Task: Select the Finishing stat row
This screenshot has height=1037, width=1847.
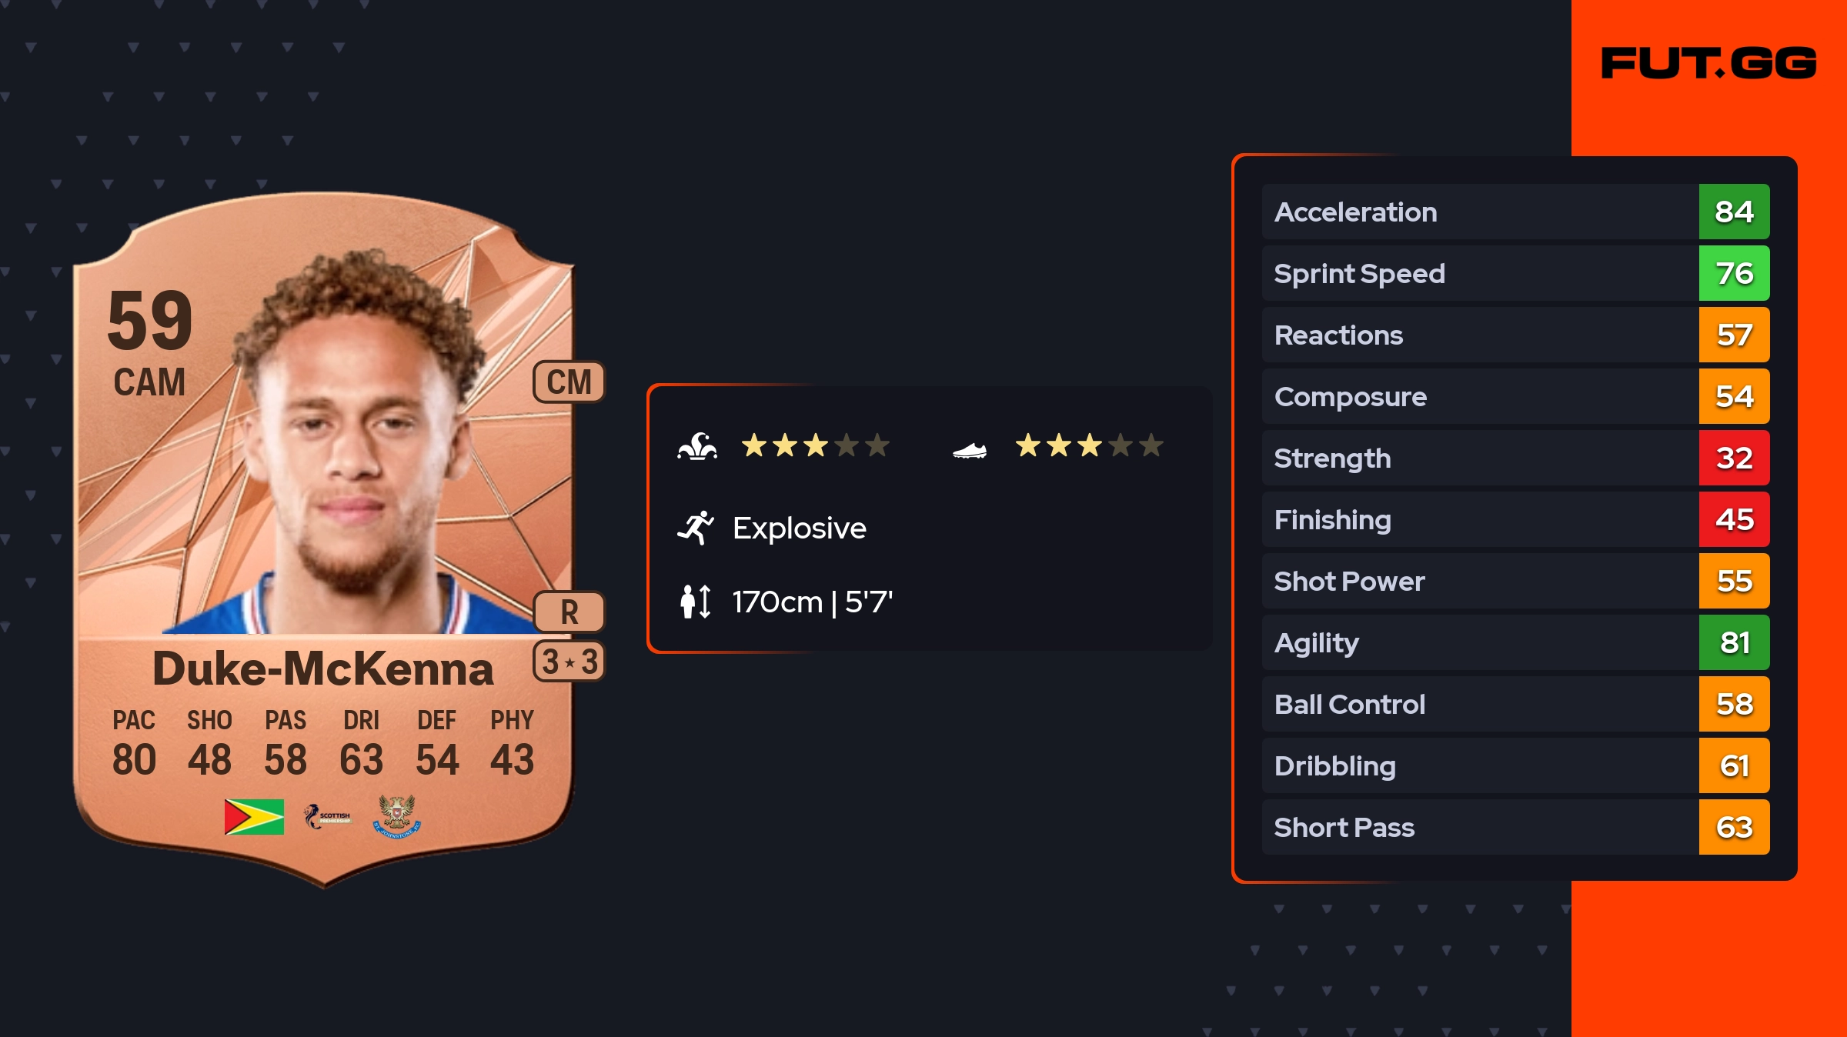Action: pos(1479,519)
